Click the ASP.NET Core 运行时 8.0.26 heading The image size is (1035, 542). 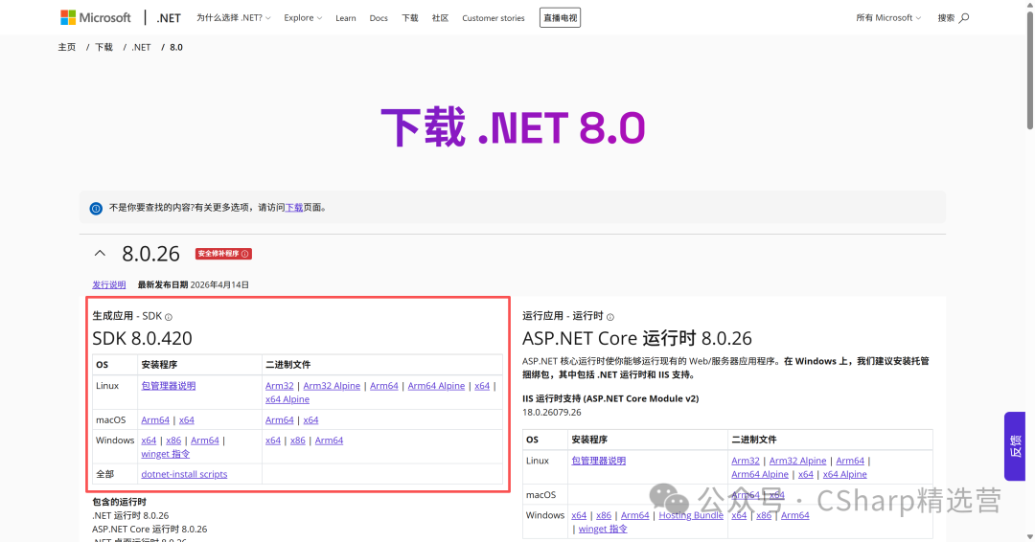point(637,338)
